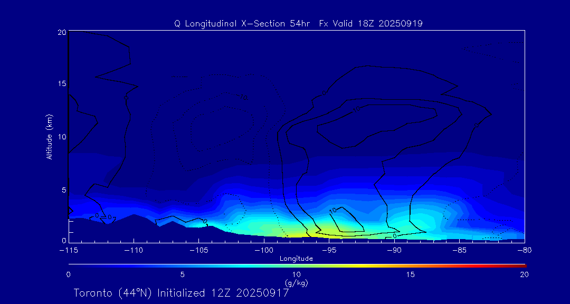Click the color scale bar below the plot
This screenshot has width=570, height=304.
pyautogui.click(x=297, y=266)
